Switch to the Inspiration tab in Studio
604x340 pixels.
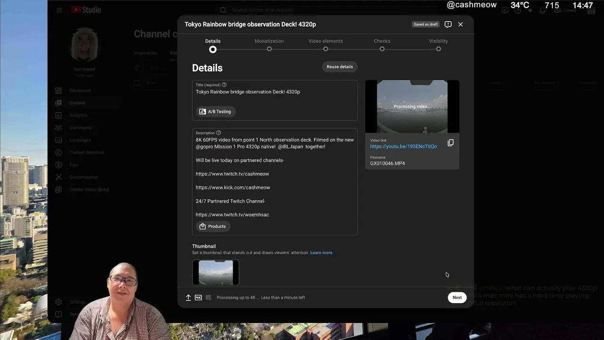coord(146,53)
